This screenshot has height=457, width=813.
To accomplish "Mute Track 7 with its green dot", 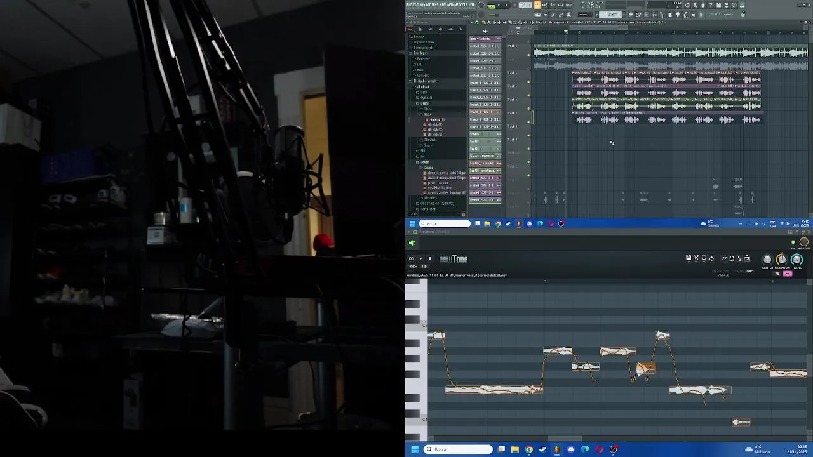I will click(528, 122).
